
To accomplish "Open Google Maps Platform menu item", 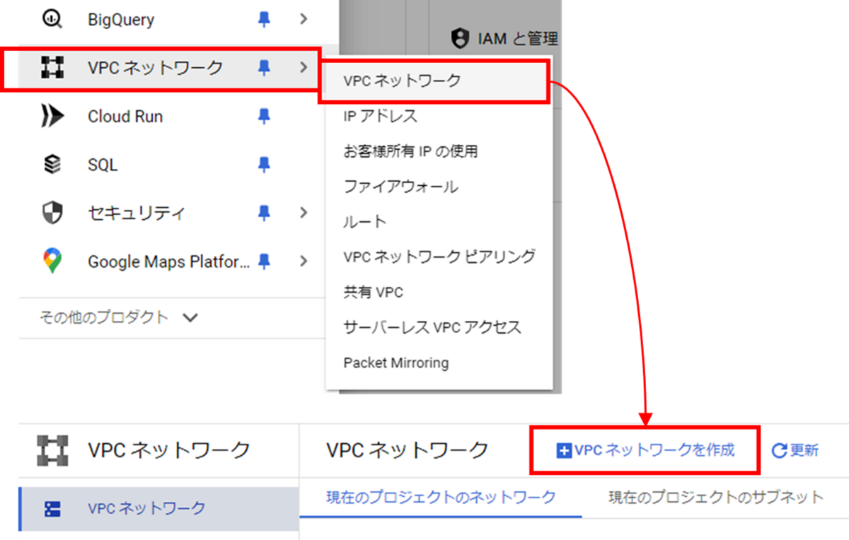I will tap(169, 262).
